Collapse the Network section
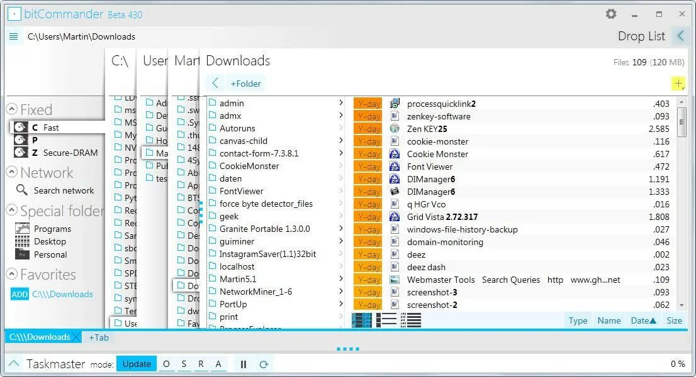696x377 pixels. click(x=12, y=172)
